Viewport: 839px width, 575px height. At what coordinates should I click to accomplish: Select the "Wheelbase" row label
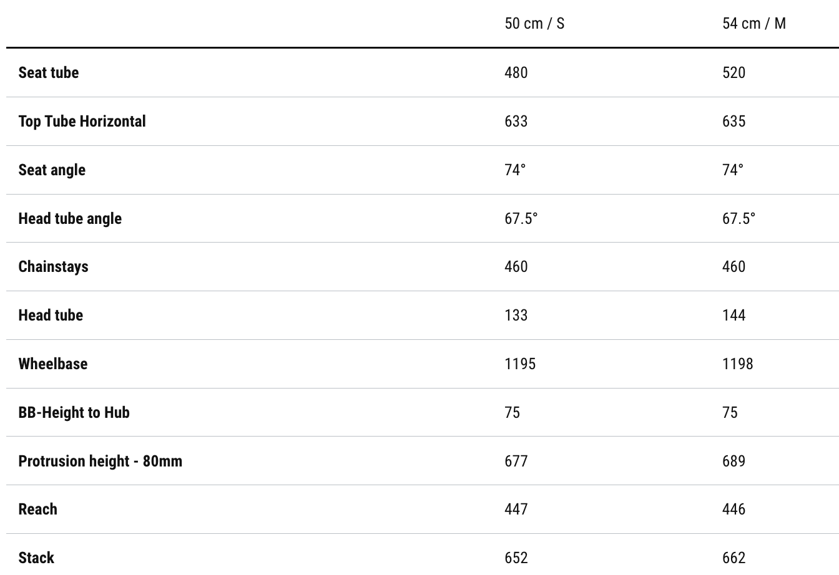[53, 364]
